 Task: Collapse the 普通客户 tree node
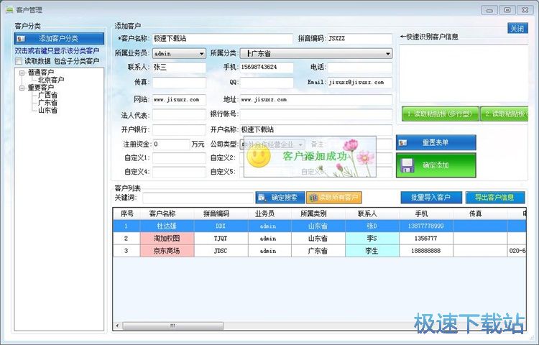click(x=22, y=73)
